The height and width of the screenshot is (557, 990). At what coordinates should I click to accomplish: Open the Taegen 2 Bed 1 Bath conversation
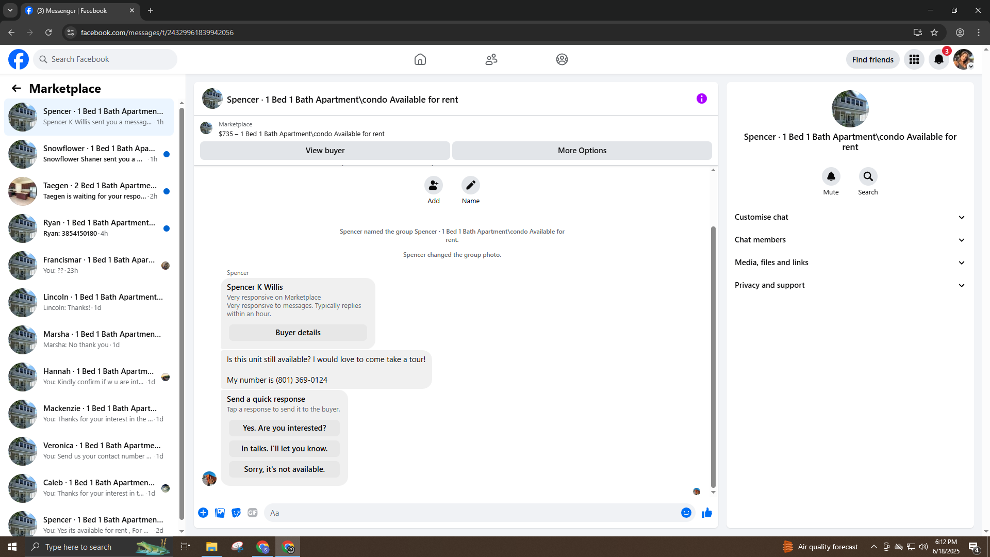(x=89, y=191)
